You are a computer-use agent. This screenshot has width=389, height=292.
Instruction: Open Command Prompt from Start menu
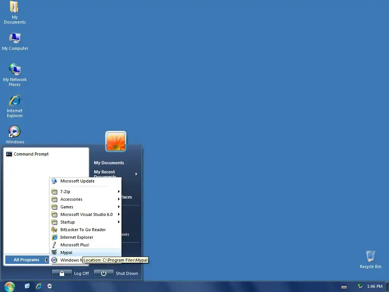click(46, 154)
